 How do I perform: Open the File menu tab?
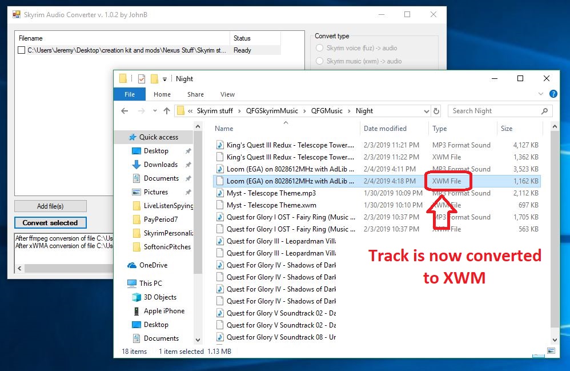[130, 94]
